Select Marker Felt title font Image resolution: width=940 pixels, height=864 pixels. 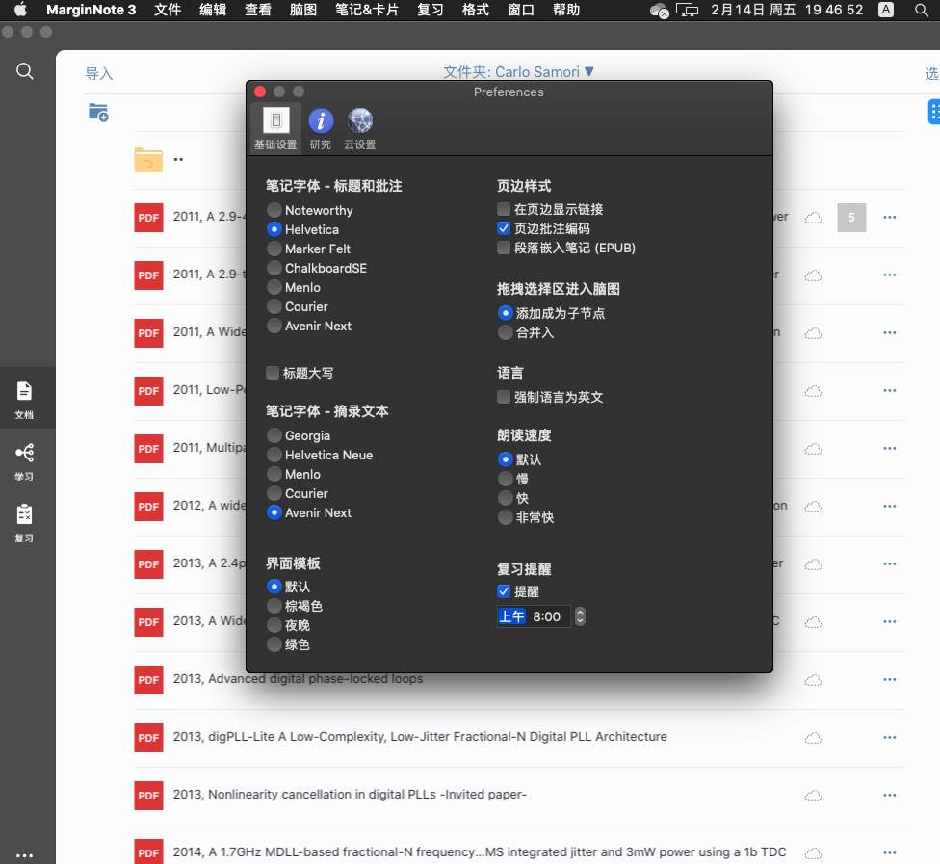[x=274, y=249]
